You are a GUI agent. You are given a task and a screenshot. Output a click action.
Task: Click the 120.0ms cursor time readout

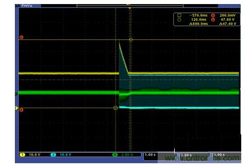199,19
